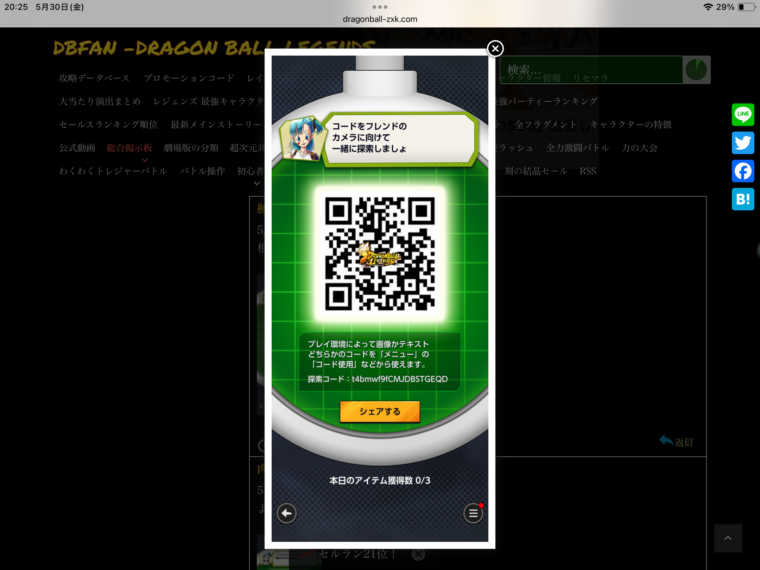Tap the three-dot multitasking control at top

[380, 7]
